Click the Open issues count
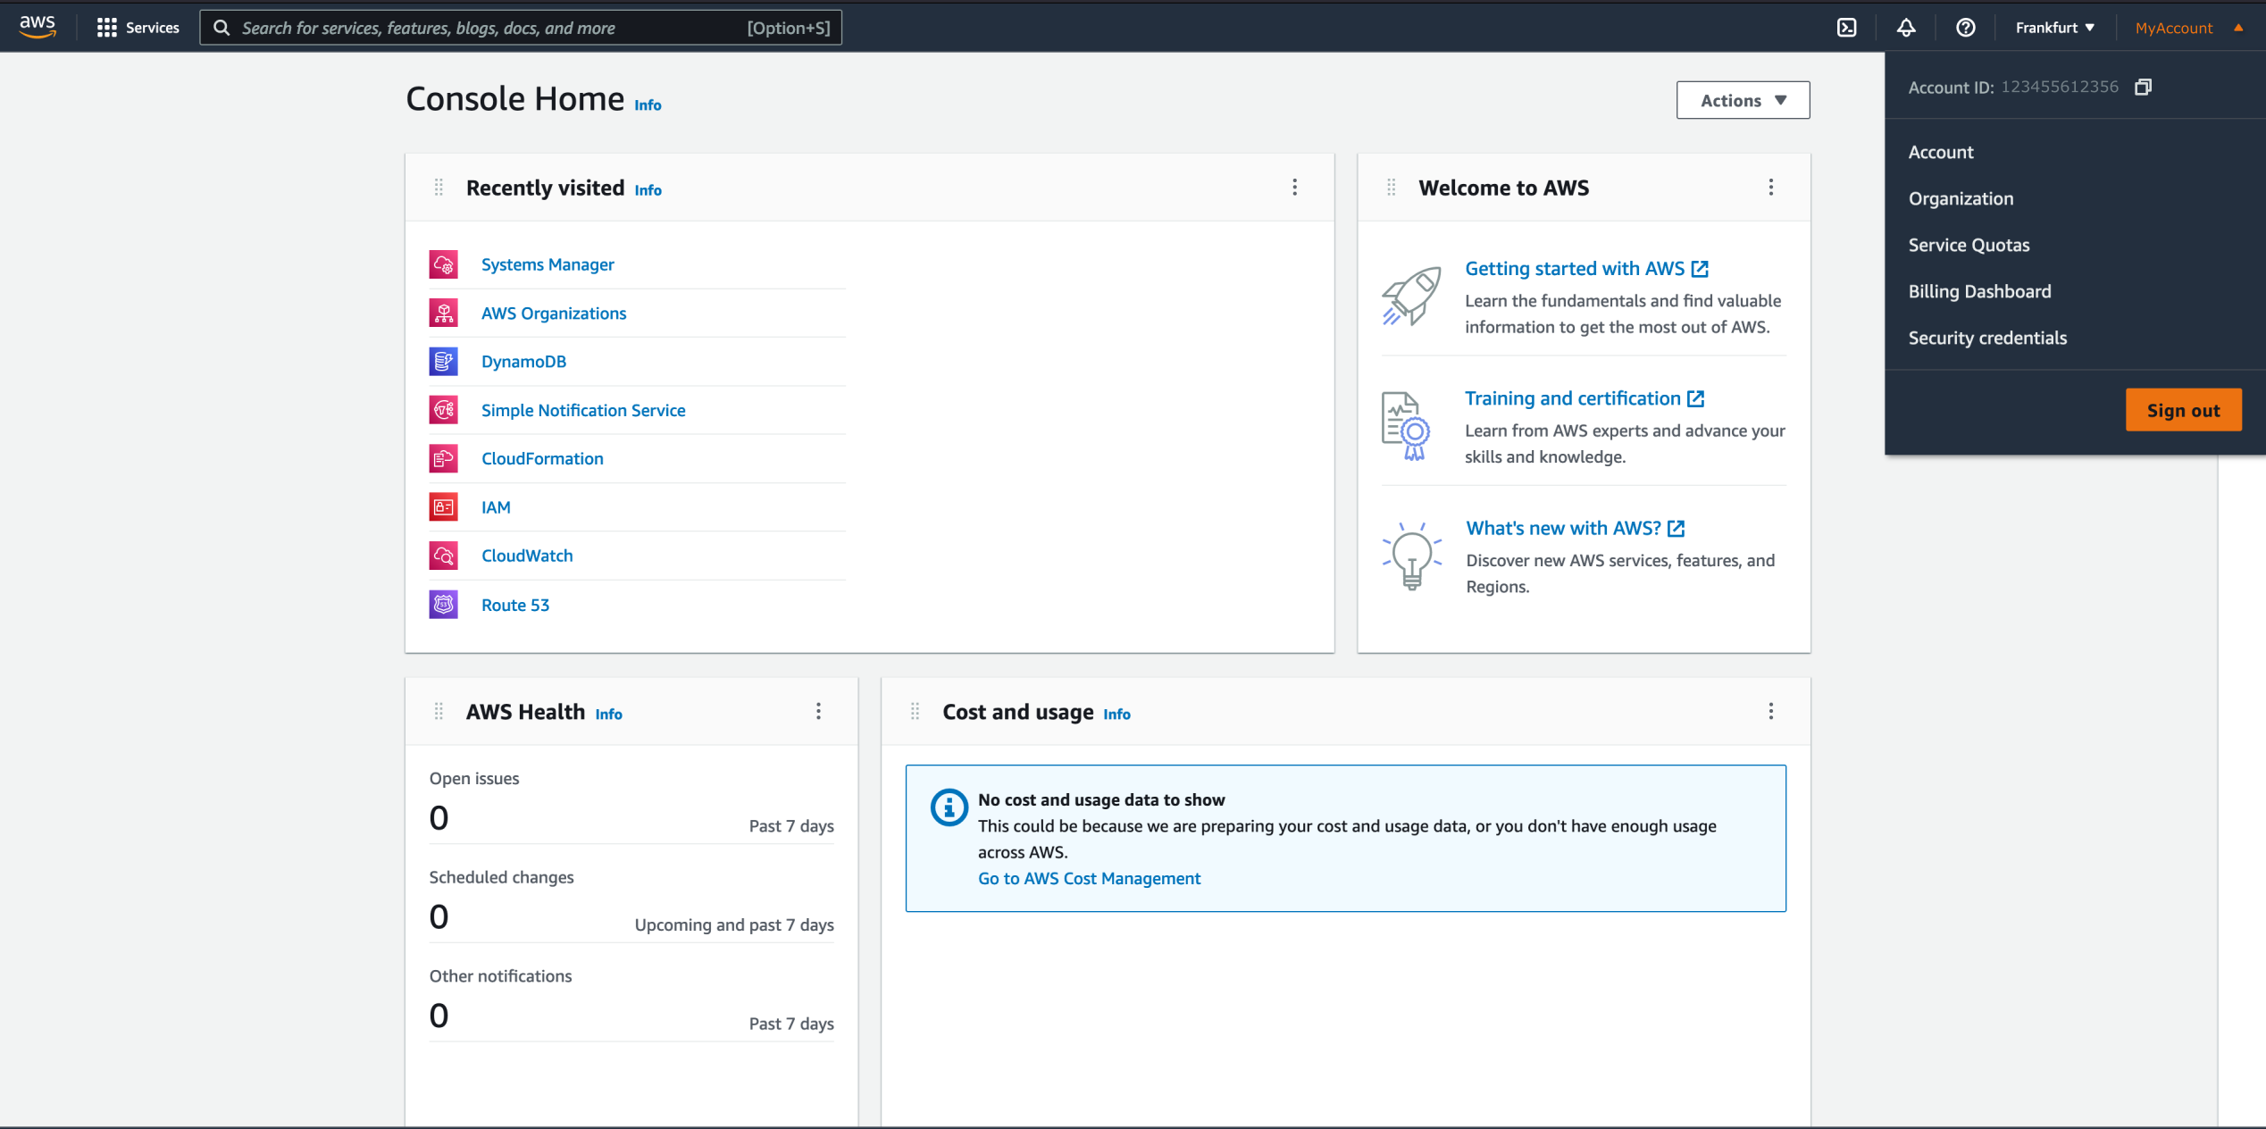The height and width of the screenshot is (1129, 2266). pos(439,817)
